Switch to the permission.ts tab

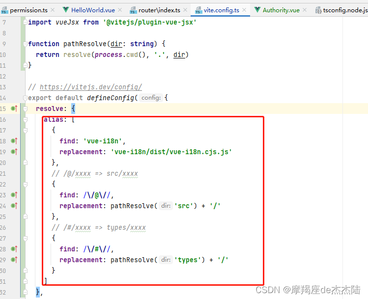pyautogui.click(x=28, y=10)
